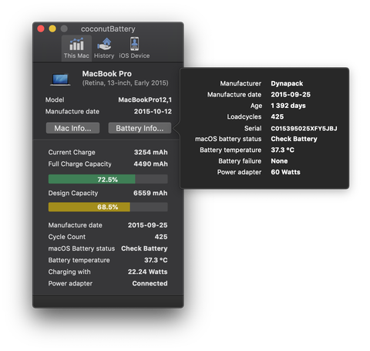Click the gray zoom window button
The height and width of the screenshot is (351, 370).
pos(64,29)
